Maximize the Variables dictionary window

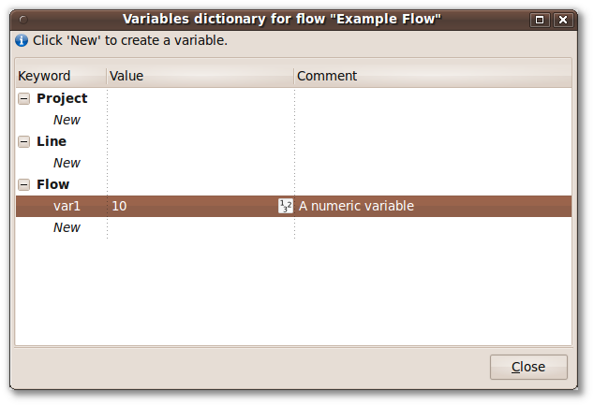coord(540,20)
